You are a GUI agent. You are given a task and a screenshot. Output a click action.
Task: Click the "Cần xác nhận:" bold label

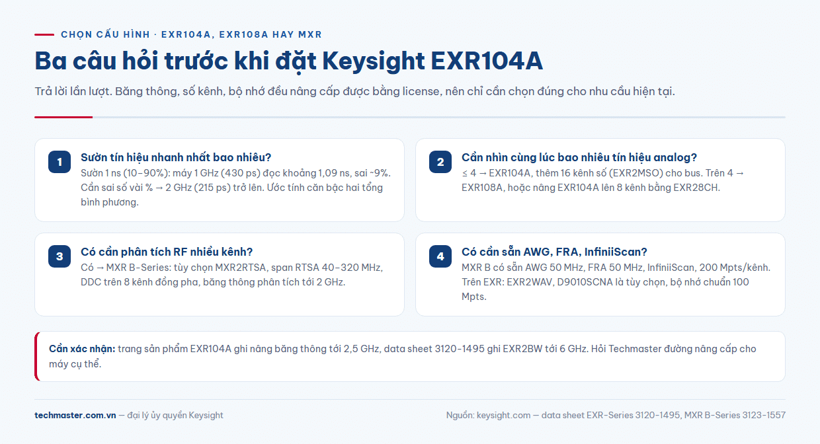[82, 349]
